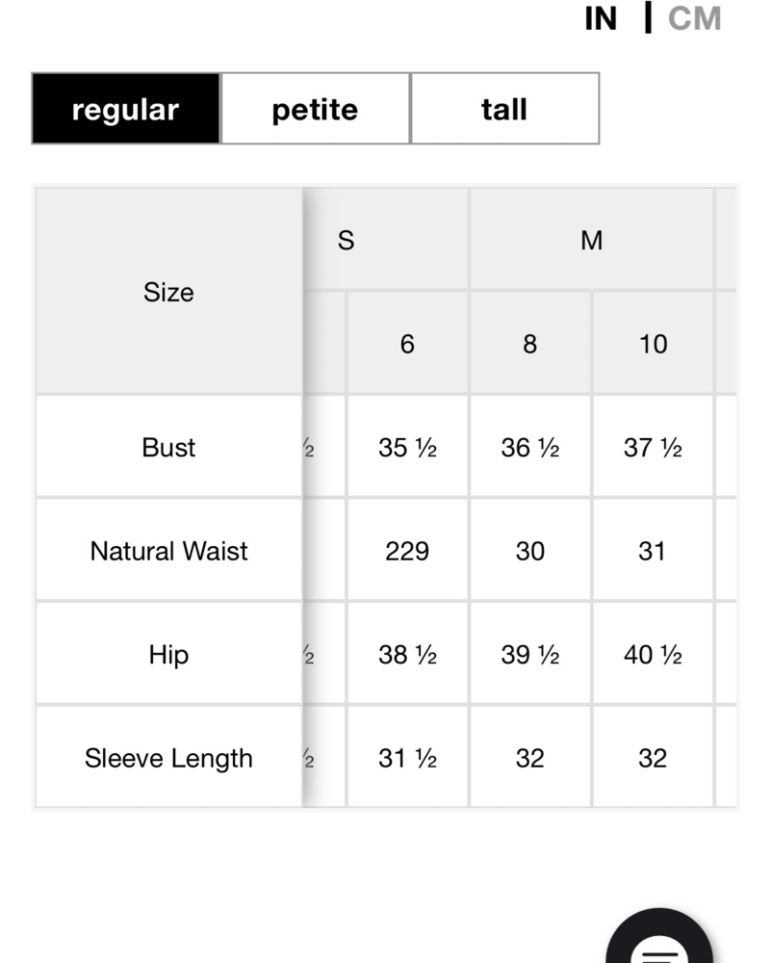771x963 pixels.
Task: Switch units to CM
Action: 694,18
